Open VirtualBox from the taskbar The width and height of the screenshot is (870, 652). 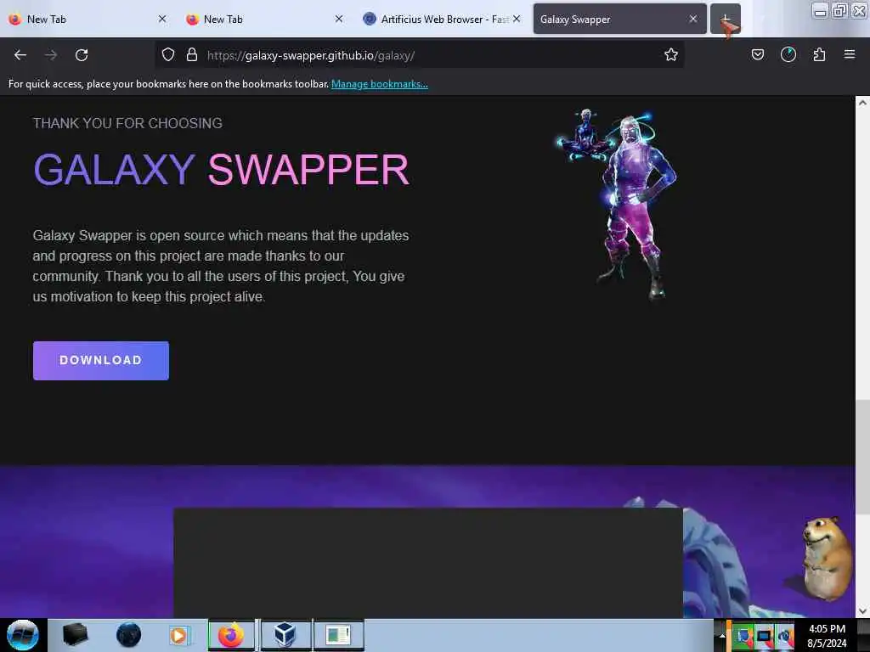pyautogui.click(x=285, y=635)
